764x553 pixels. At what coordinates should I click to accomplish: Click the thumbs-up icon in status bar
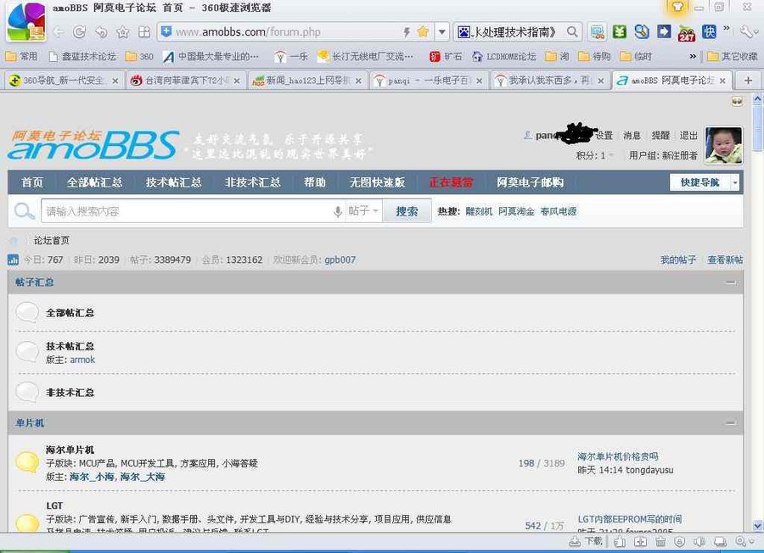tap(620, 541)
